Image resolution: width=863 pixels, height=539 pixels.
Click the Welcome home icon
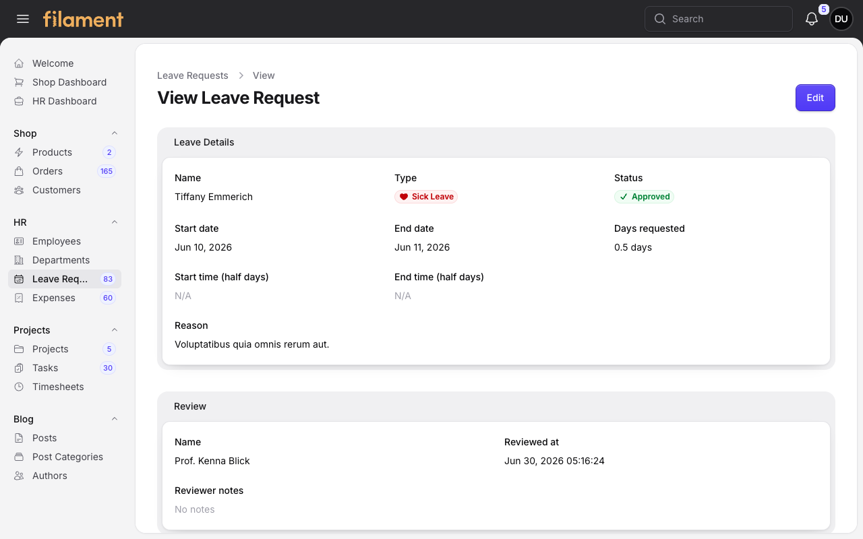click(x=19, y=63)
